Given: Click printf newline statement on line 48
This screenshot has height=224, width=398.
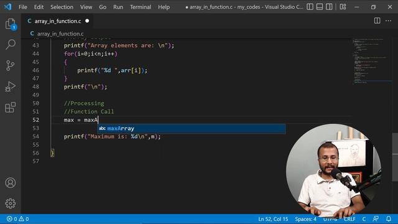Looking at the screenshot, I should coord(86,87).
